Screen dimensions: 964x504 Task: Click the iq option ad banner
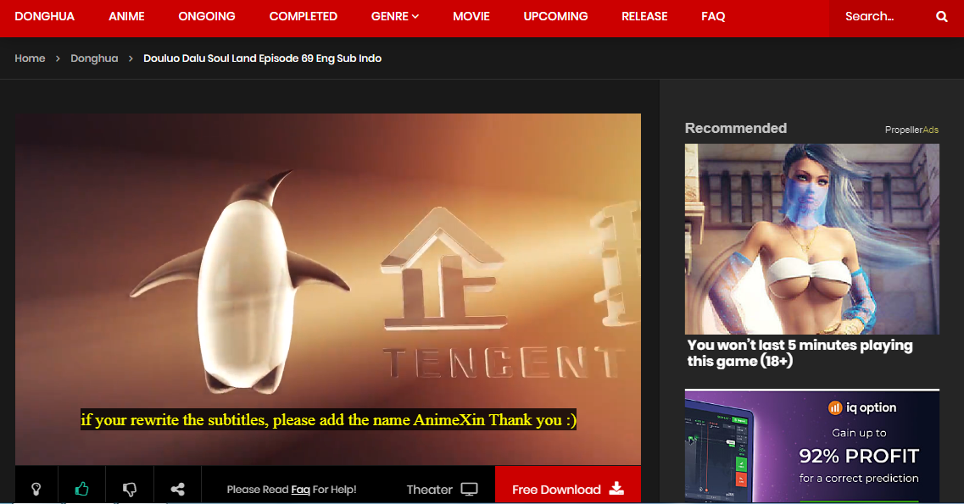click(x=811, y=446)
